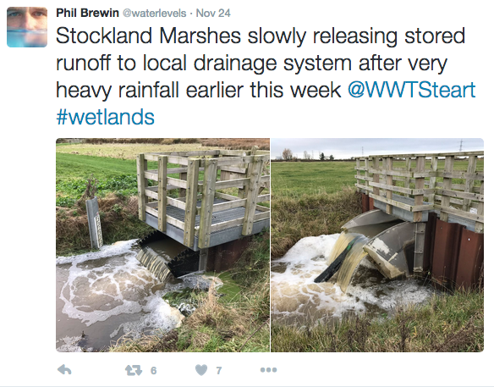Click the reply arrow icon
This screenshot has width=494, height=387.
point(64,370)
